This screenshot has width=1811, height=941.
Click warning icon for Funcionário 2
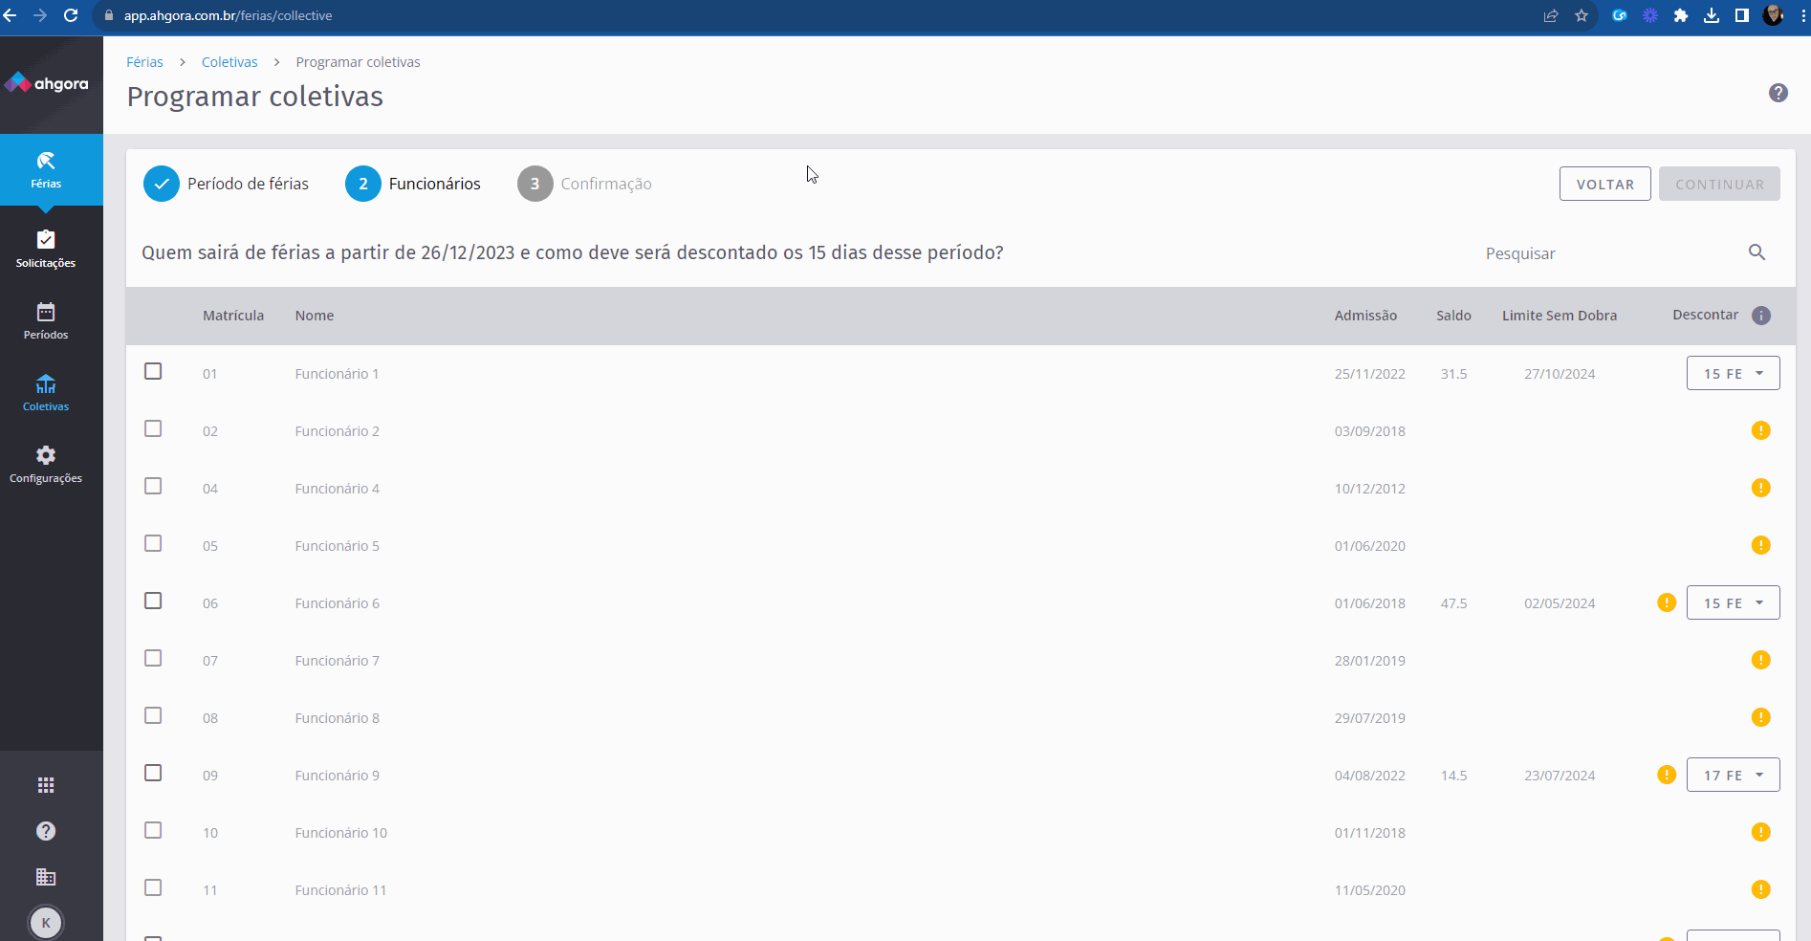tap(1761, 430)
